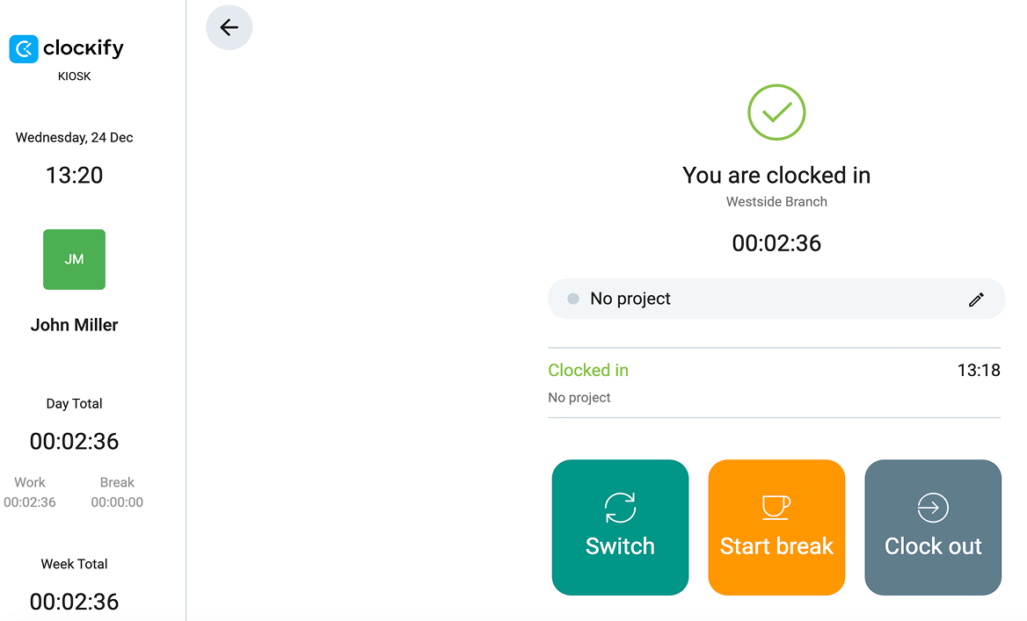Click the Clock out button
The image size is (1027, 621).
[x=932, y=527]
